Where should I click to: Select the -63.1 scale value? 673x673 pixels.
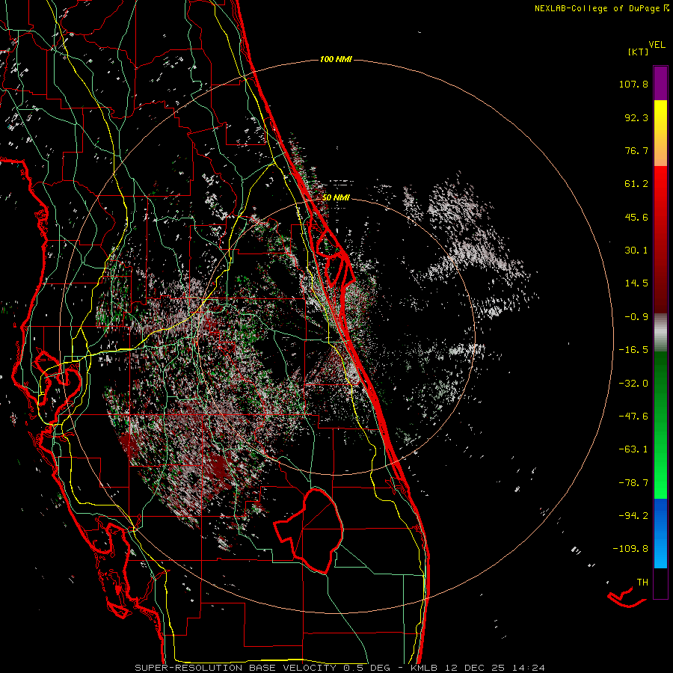point(633,449)
